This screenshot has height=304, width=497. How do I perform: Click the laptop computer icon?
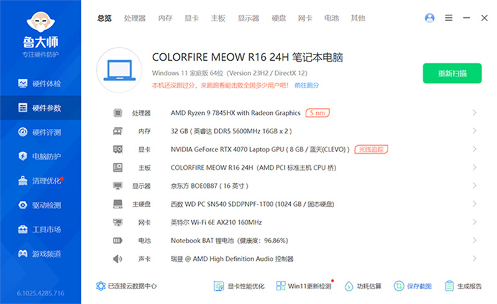119,70
